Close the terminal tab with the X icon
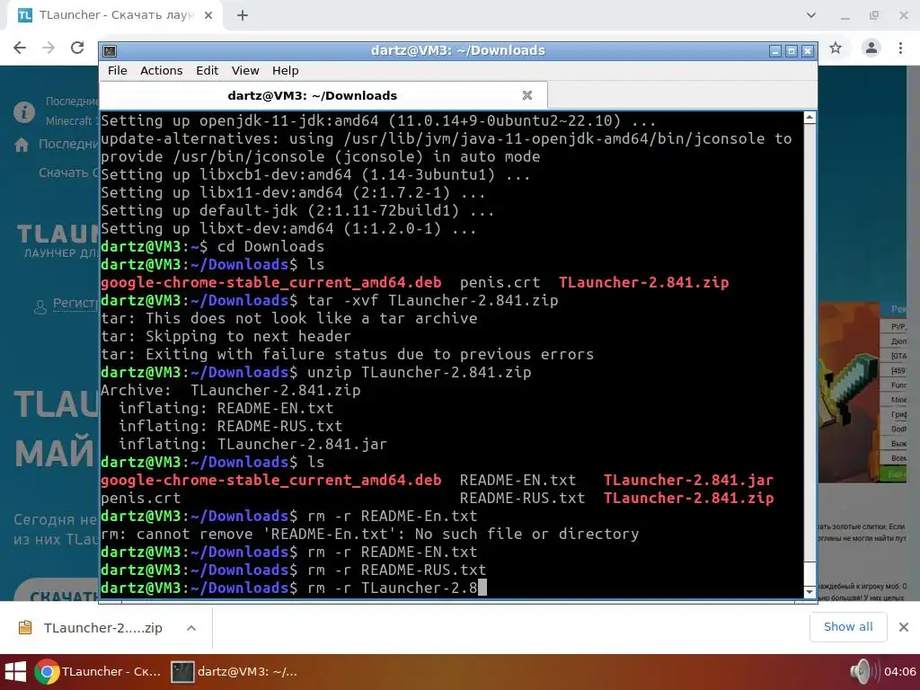The height and width of the screenshot is (690, 920). pyautogui.click(x=527, y=95)
